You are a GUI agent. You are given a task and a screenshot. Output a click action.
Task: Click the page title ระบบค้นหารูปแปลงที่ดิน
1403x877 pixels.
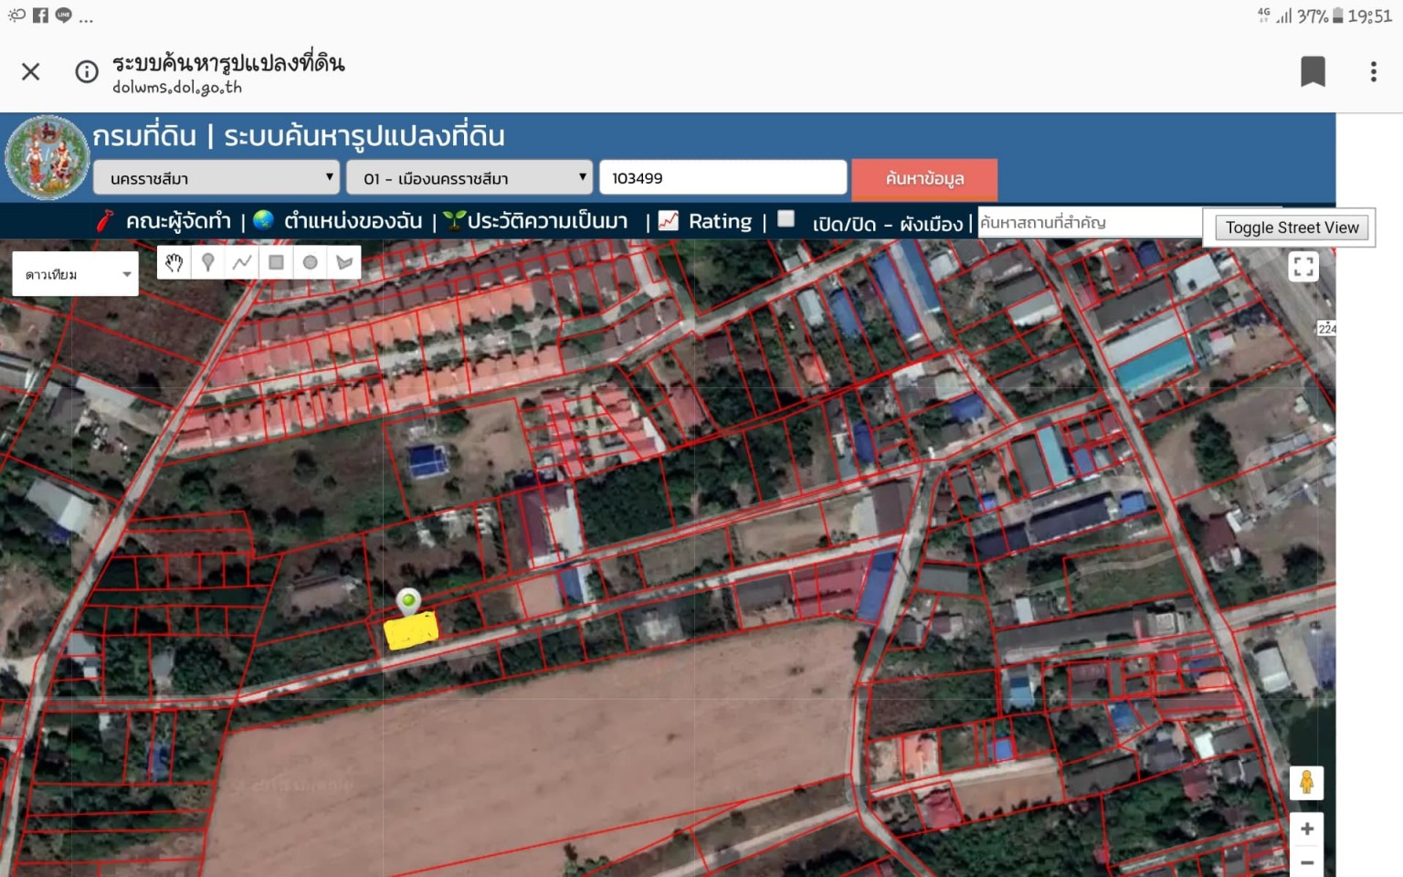tap(228, 62)
